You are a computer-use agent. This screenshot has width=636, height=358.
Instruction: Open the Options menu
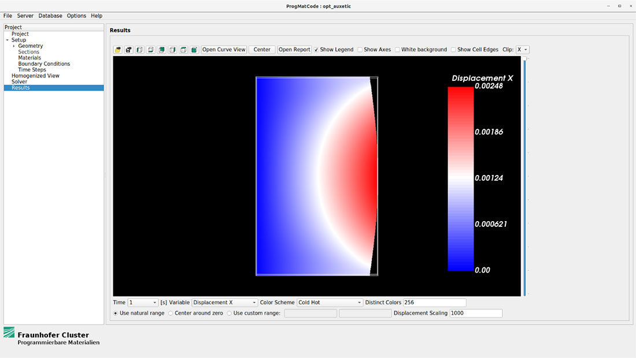click(76, 16)
